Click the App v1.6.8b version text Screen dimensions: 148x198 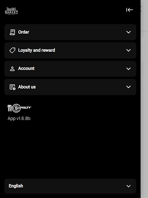click(x=19, y=118)
